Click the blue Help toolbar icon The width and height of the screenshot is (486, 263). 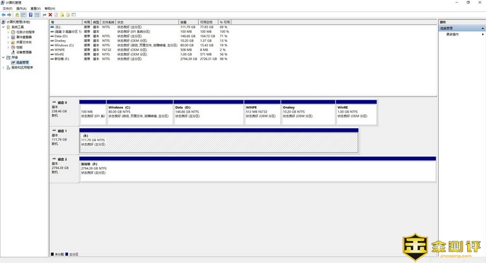pos(30,14)
